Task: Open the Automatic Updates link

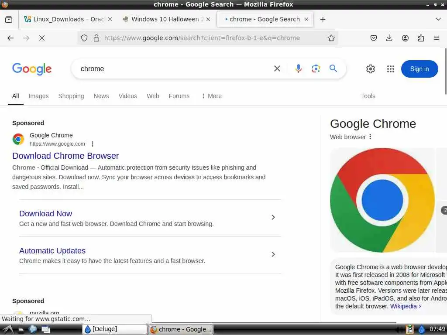Action: [52, 251]
